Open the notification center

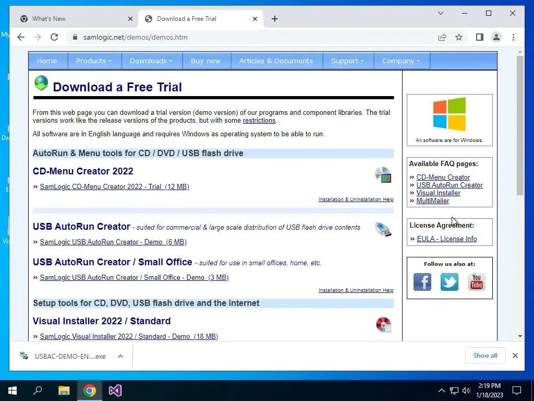click(517, 391)
